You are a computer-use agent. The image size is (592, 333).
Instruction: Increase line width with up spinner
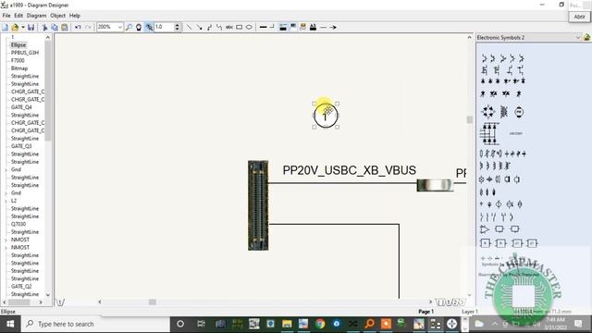click(177, 25)
